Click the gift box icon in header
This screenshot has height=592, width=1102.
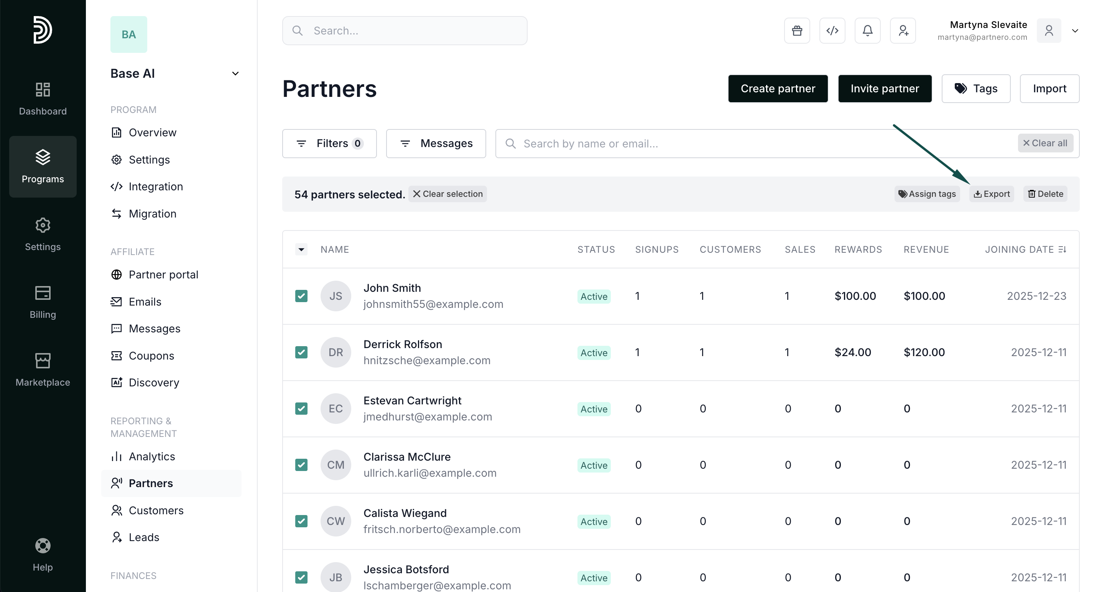(x=796, y=31)
